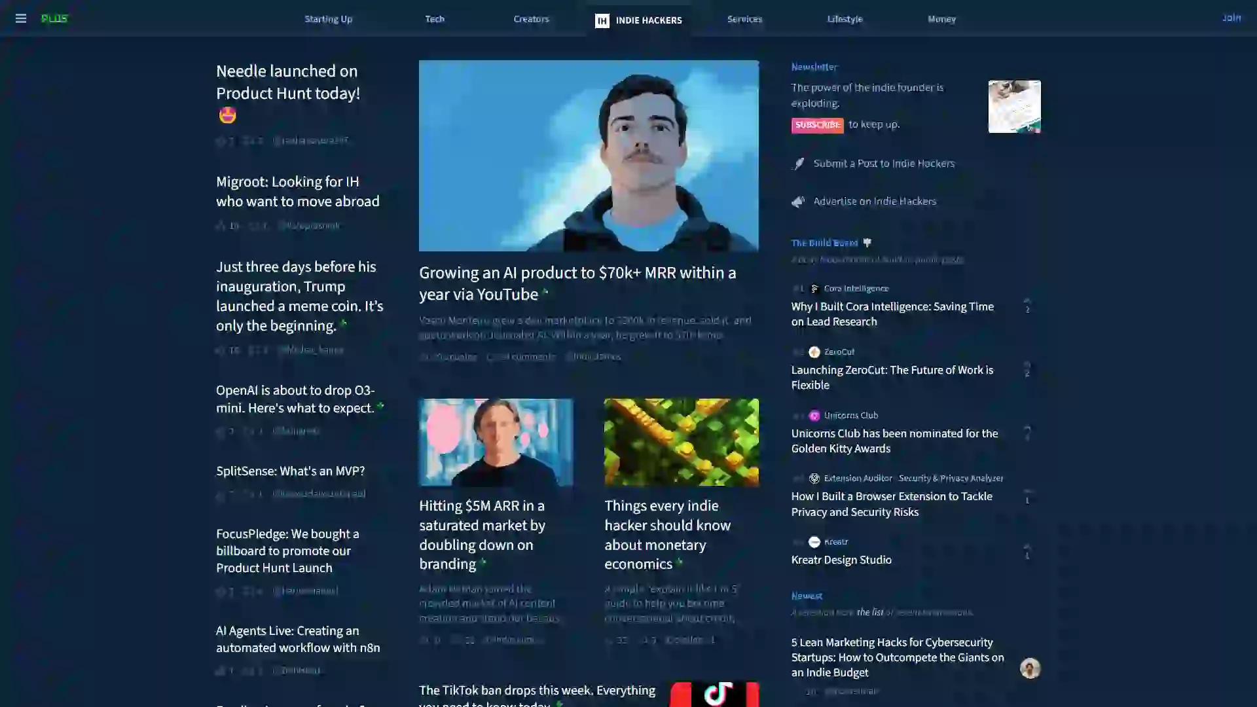
Task: Click the ZeroCut product logo icon
Action: tap(814, 352)
